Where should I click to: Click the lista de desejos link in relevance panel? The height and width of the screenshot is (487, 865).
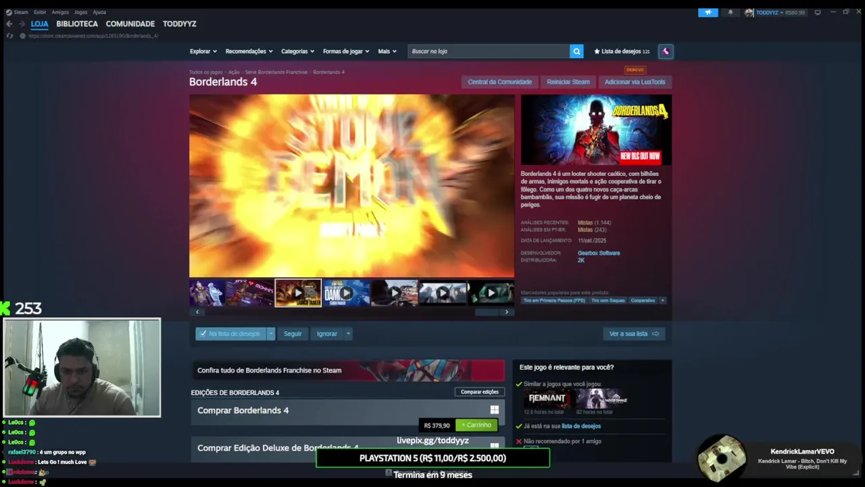tap(581, 426)
